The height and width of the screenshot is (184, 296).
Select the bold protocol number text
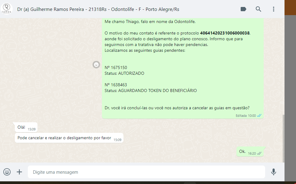(225, 33)
